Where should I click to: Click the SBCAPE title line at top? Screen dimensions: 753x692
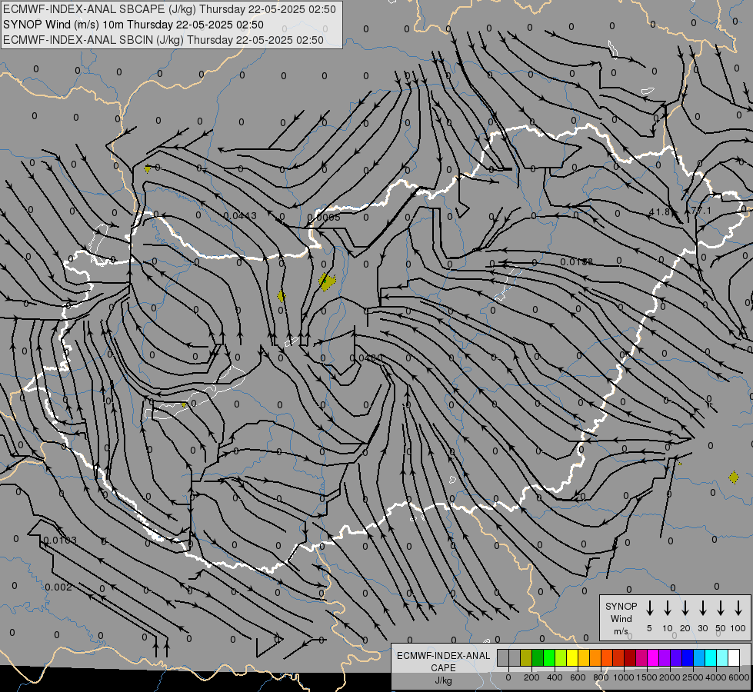click(169, 9)
